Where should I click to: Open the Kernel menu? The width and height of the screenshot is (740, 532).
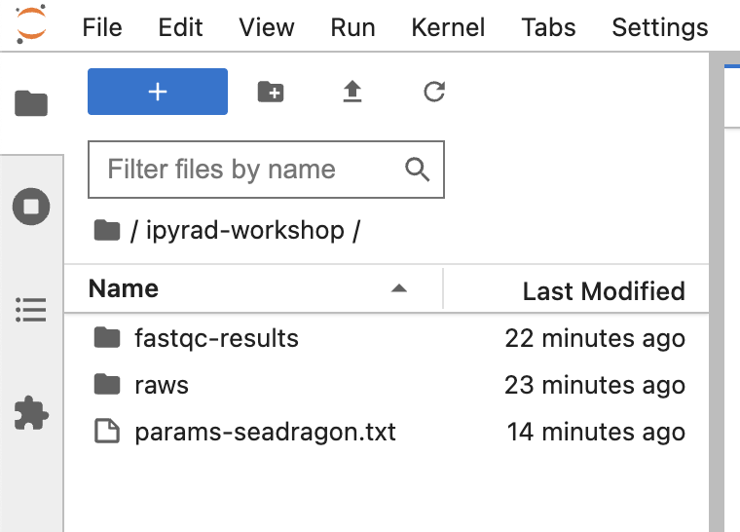pos(448,27)
